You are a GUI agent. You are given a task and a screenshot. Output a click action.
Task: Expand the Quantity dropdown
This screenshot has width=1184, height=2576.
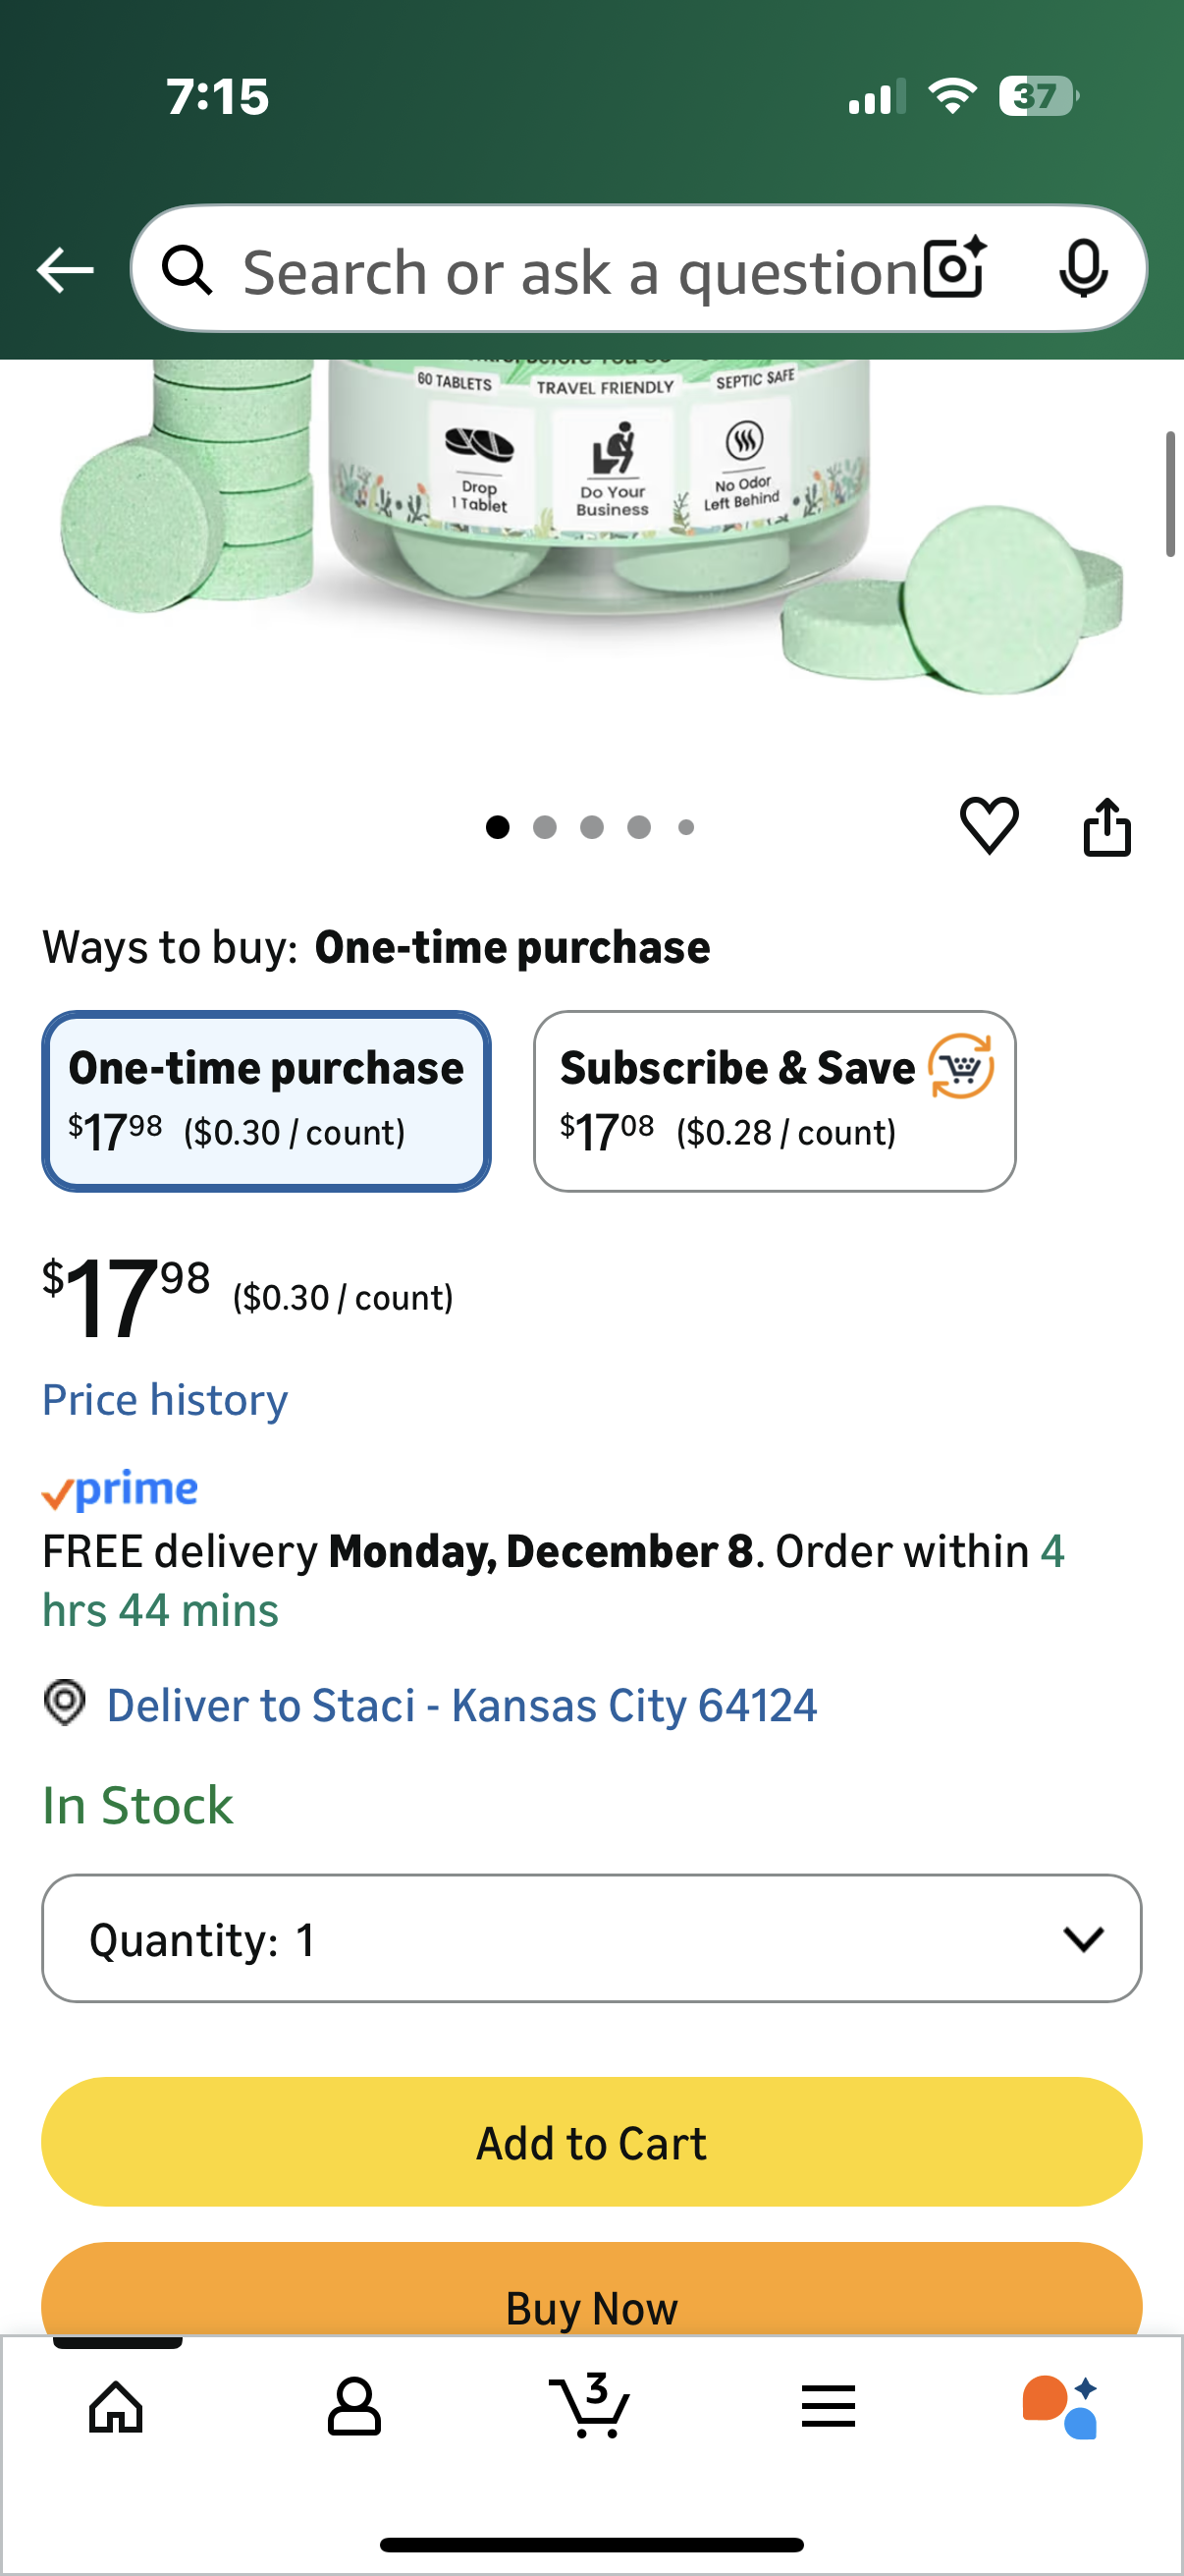(591, 1939)
